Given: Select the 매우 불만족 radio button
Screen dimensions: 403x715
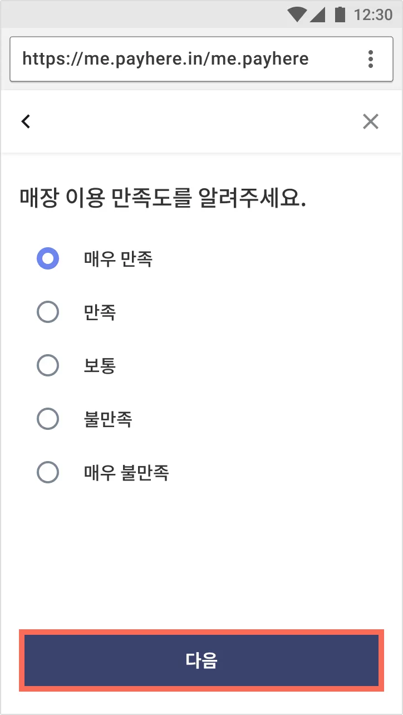Looking at the screenshot, I should point(48,473).
